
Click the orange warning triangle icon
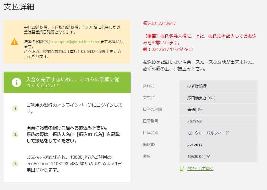pyautogui.click(x=14, y=42)
